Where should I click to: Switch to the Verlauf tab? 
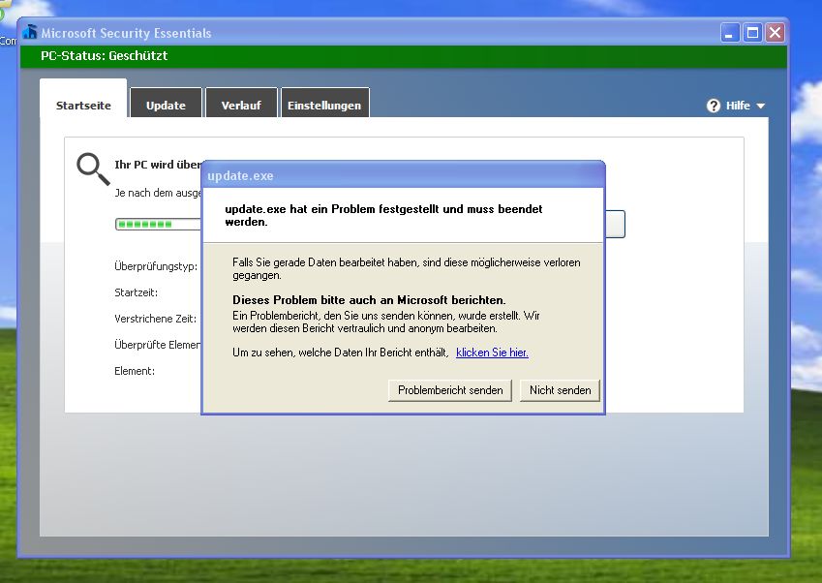point(241,103)
